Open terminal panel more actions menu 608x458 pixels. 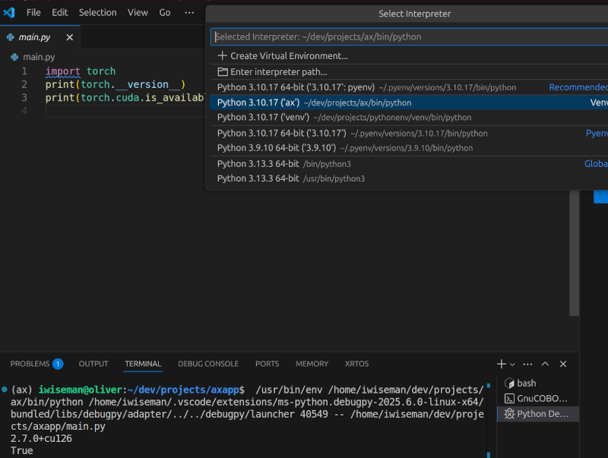click(527, 364)
